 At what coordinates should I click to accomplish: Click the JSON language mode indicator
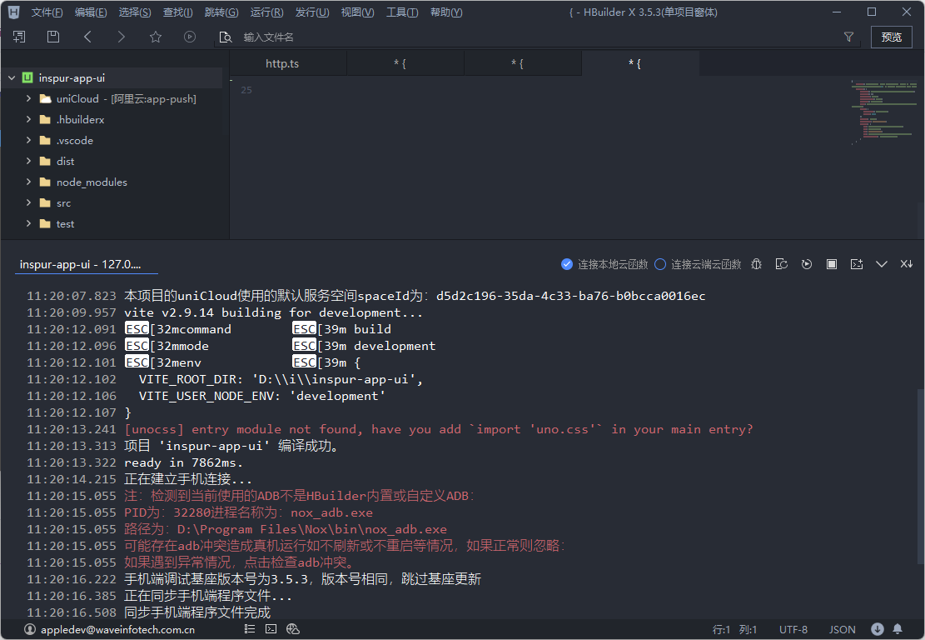click(842, 629)
